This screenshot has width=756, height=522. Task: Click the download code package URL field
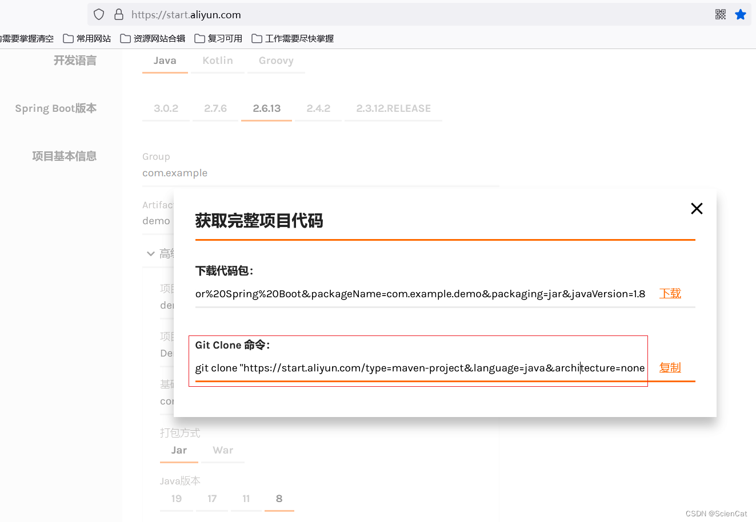point(421,294)
